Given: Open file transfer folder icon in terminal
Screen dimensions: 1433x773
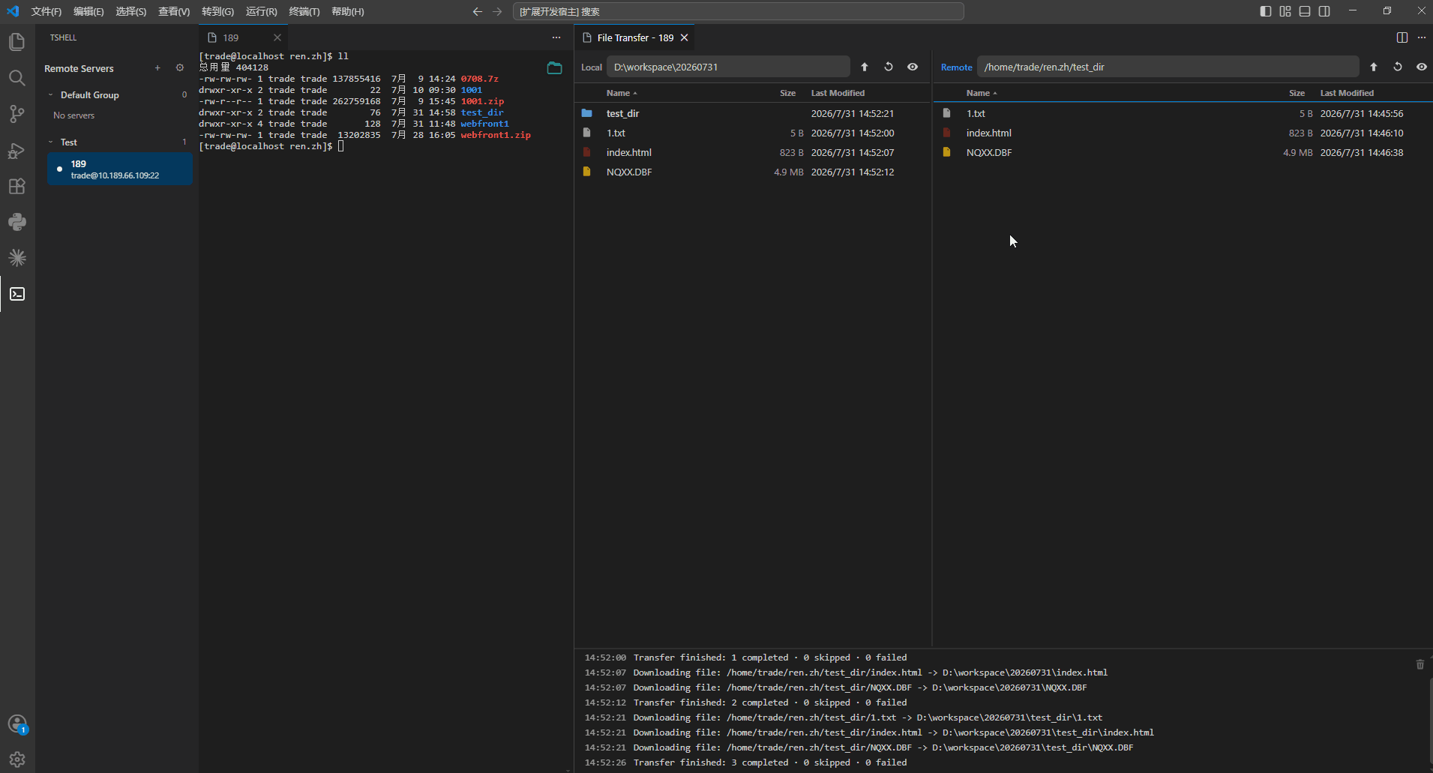Looking at the screenshot, I should tap(555, 68).
